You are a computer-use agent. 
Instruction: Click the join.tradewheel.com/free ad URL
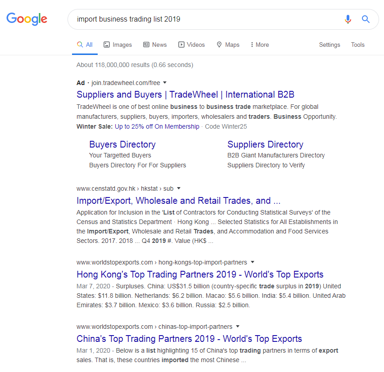click(126, 83)
